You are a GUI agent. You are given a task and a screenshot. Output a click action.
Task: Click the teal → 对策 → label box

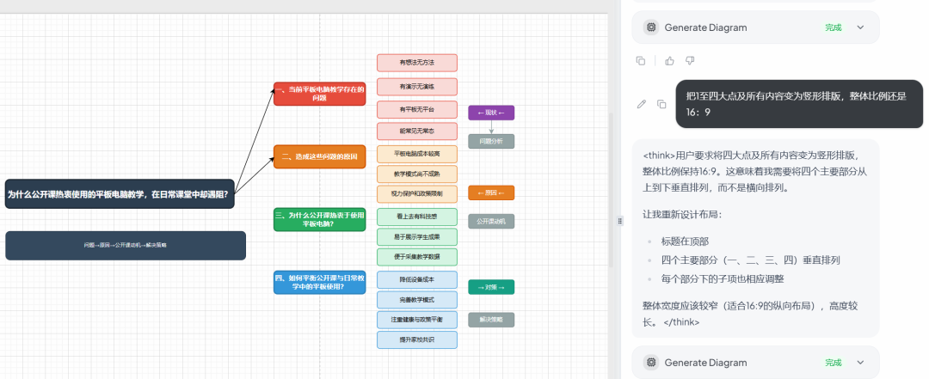491,287
